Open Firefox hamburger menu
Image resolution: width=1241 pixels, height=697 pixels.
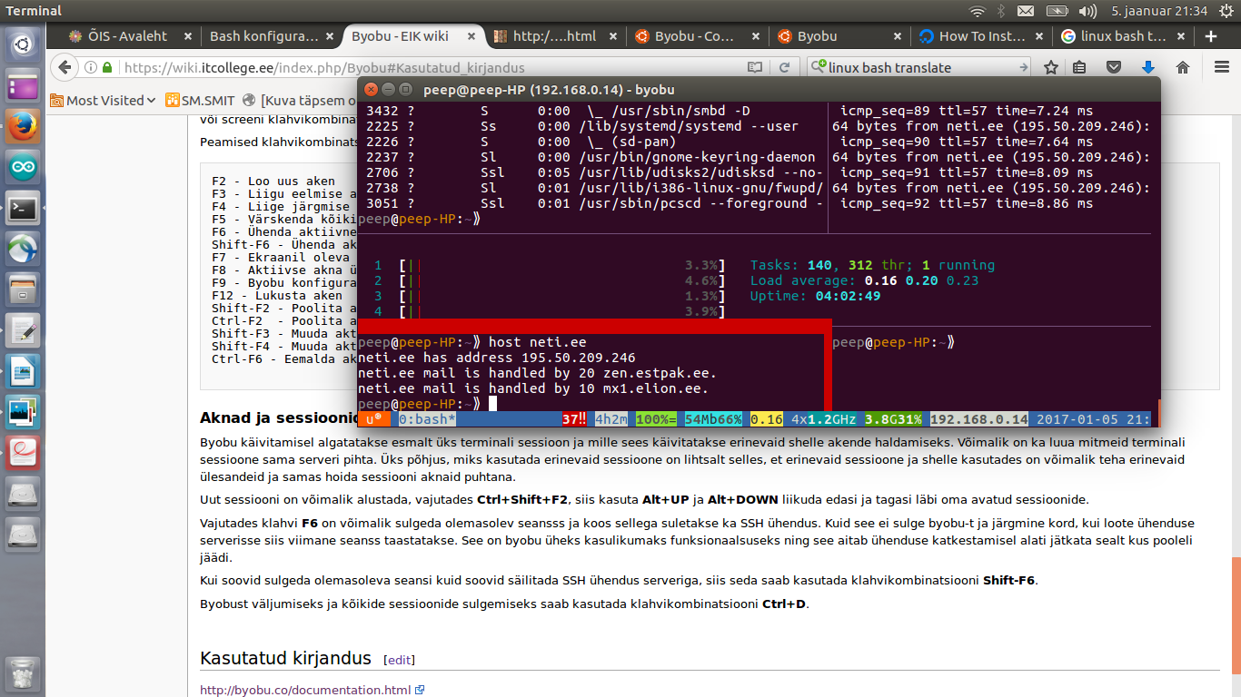click(x=1221, y=67)
